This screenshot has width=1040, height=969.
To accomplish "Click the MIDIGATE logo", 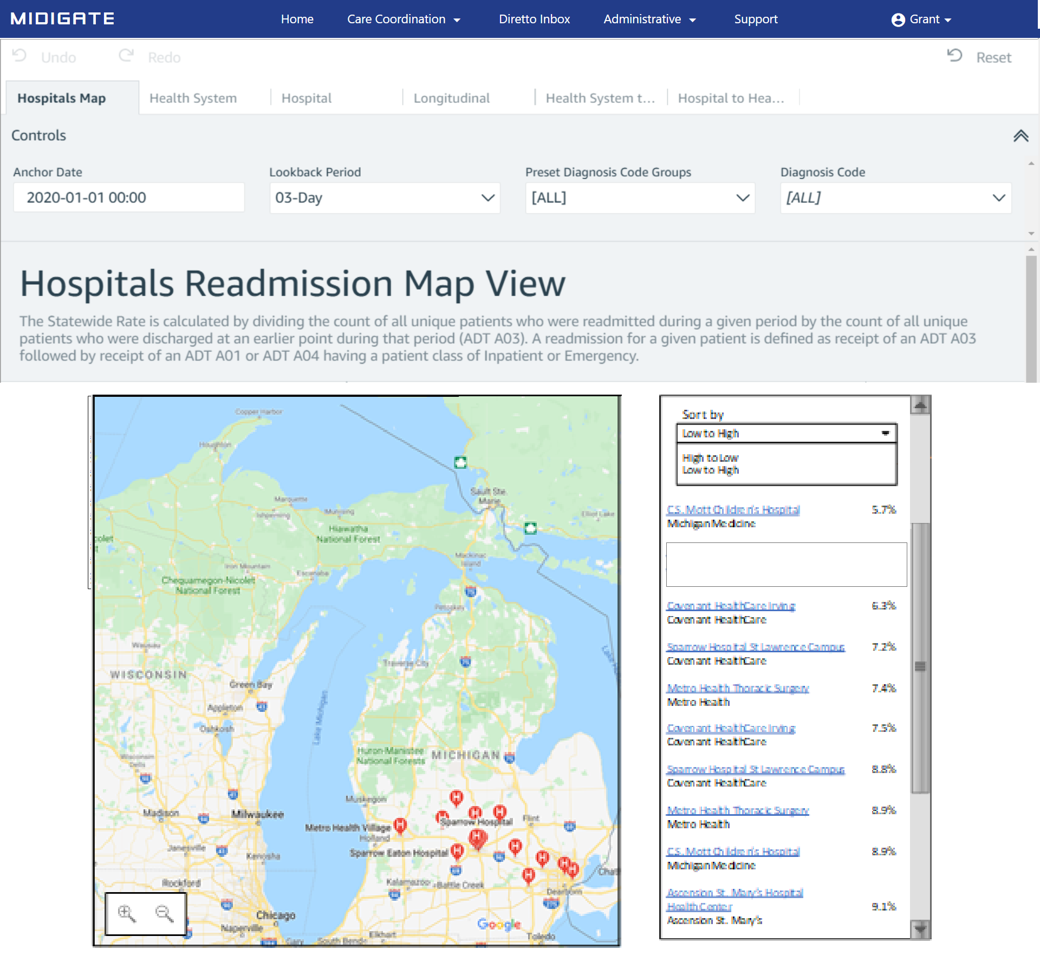I will pyautogui.click(x=62, y=19).
